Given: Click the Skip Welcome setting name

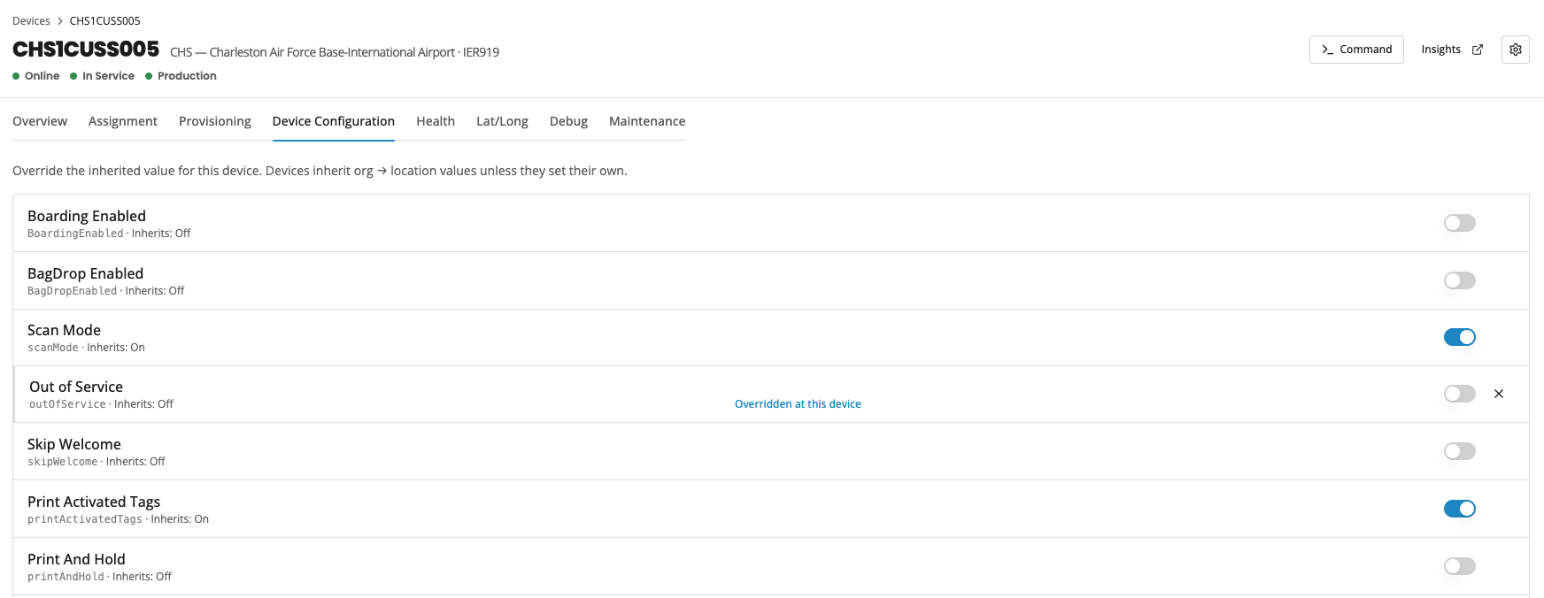Looking at the screenshot, I should tap(74, 444).
